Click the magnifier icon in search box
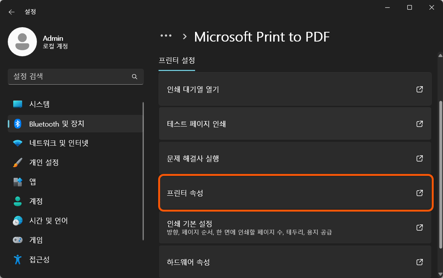 134,76
